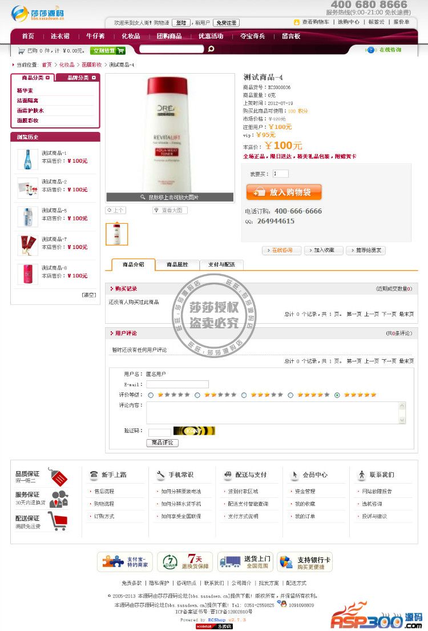Screen dimensions: 428x631
Task: Click the QQ penguin contact icon
Action: (x=282, y=604)
